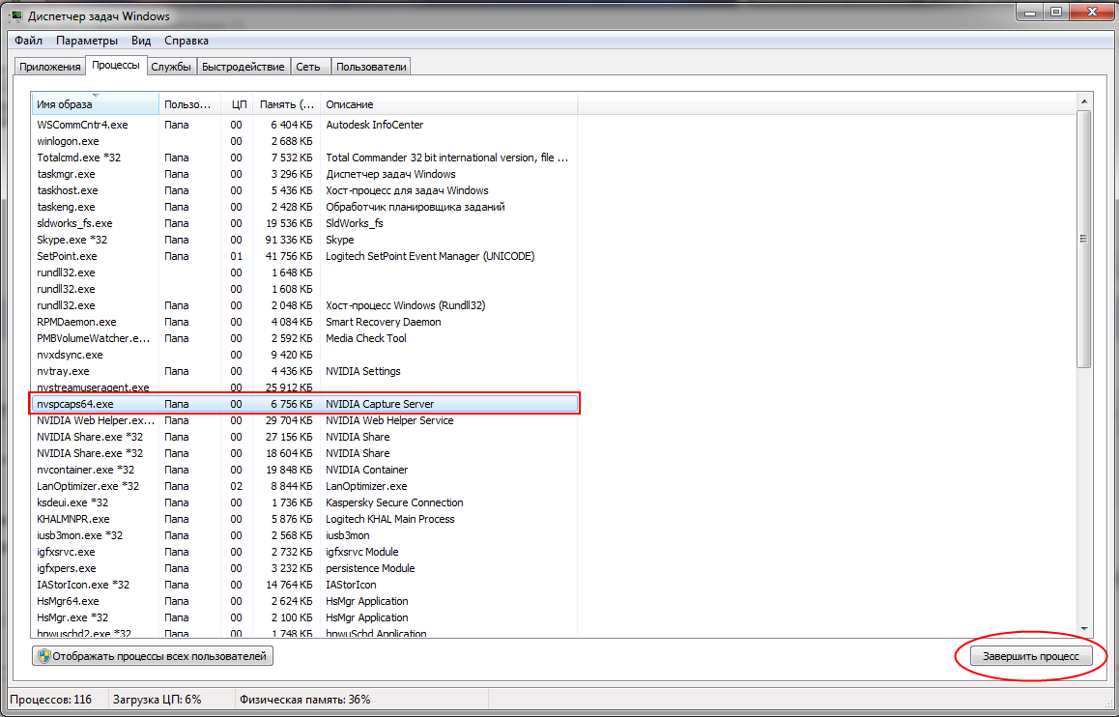Pick the taskhost.exe process row
Viewport: 1119px width, 717px height.
(304, 190)
